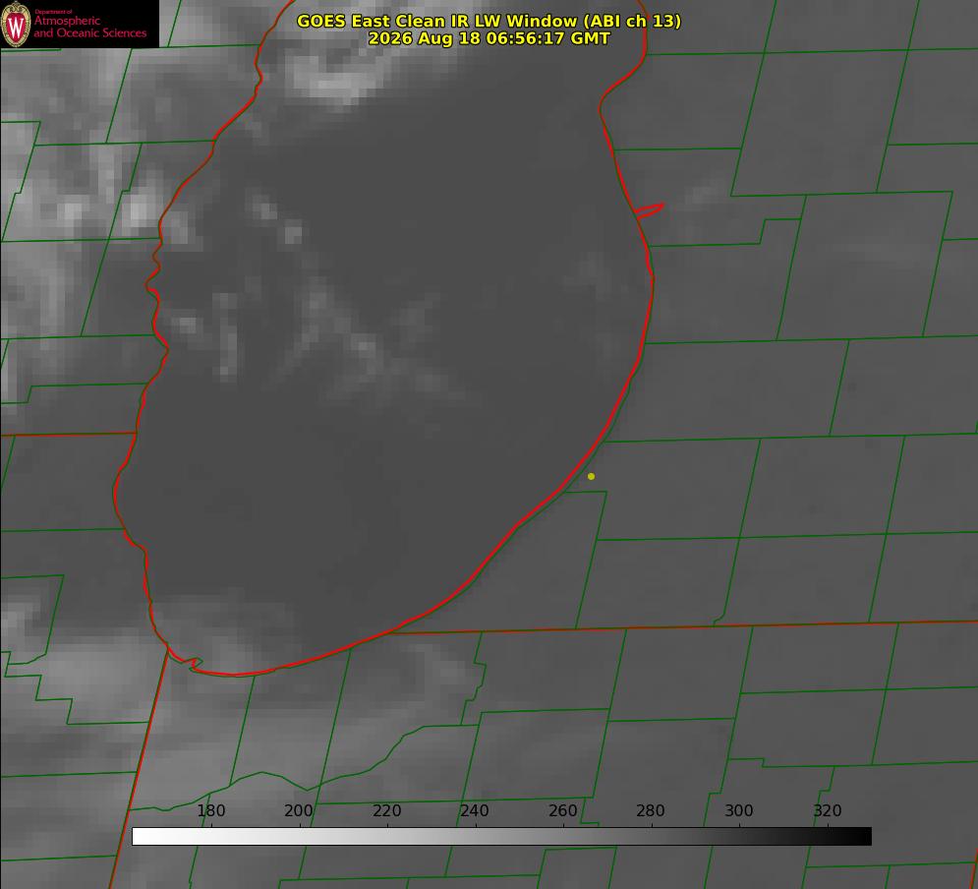Screen dimensions: 978x889
Task: Click the 300 colorbar tick label
Action: tap(739, 810)
